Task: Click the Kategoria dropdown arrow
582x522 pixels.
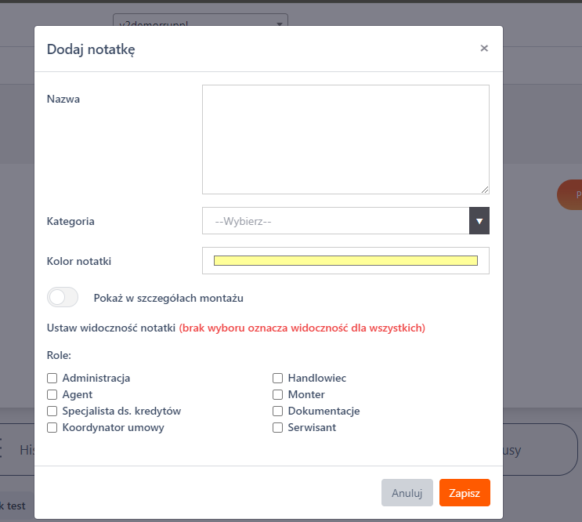Action: [479, 221]
